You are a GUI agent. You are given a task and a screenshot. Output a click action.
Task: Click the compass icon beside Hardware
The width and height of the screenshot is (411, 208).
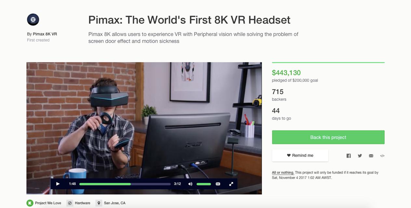tap(70, 203)
